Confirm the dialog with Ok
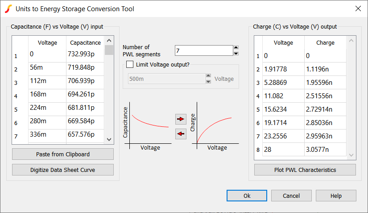 [x=247, y=196]
